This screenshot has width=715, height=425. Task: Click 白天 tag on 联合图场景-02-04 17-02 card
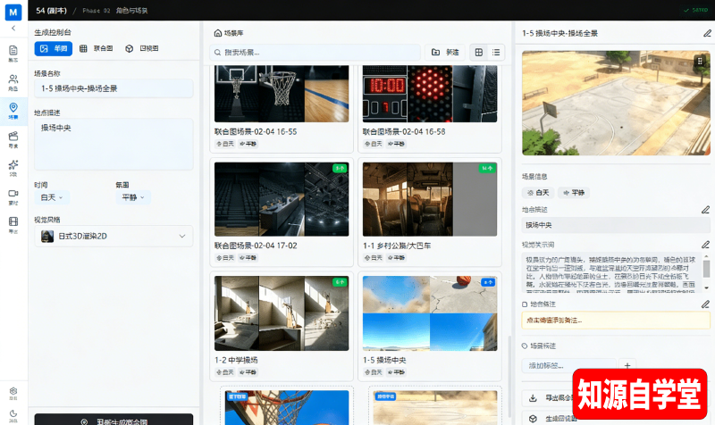[x=225, y=257]
